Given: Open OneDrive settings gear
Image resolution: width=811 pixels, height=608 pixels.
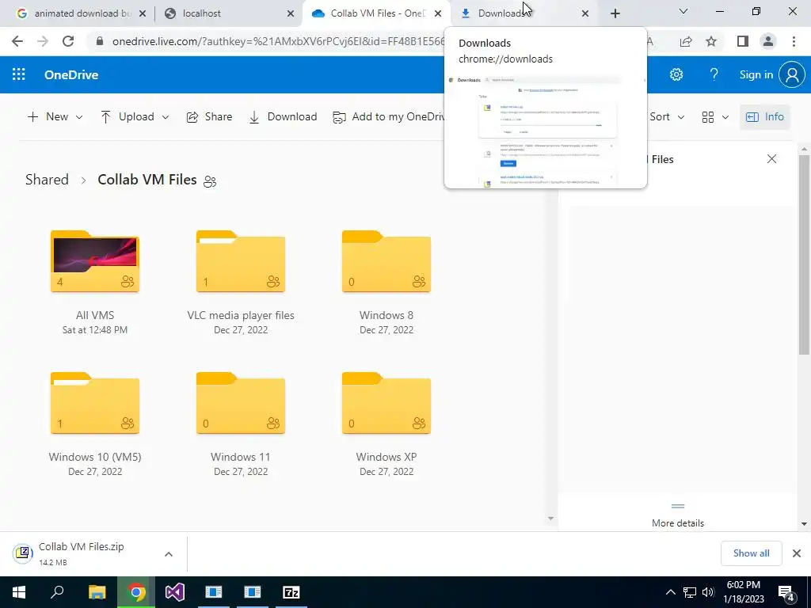Looking at the screenshot, I should point(676,74).
